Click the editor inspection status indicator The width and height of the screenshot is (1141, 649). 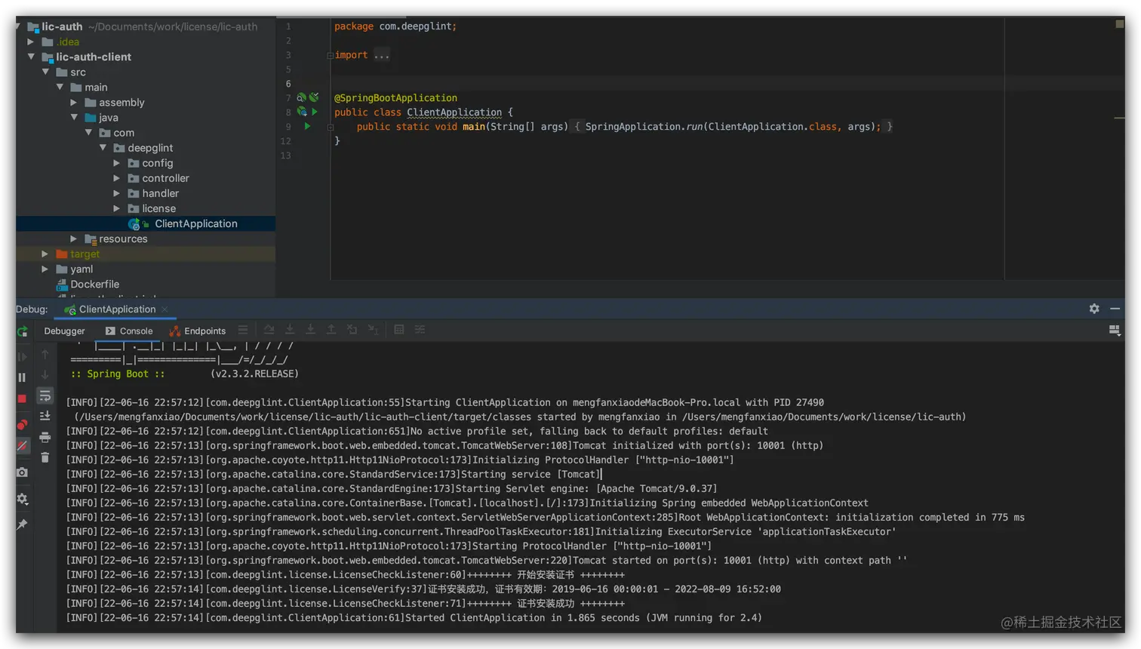point(1120,24)
